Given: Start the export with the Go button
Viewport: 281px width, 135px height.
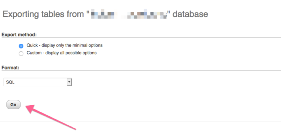Looking at the screenshot, I should 13,105.
